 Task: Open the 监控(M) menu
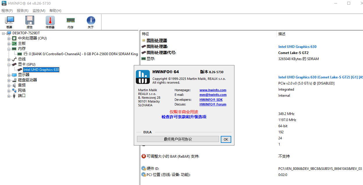pyautogui.click(x=39, y=11)
